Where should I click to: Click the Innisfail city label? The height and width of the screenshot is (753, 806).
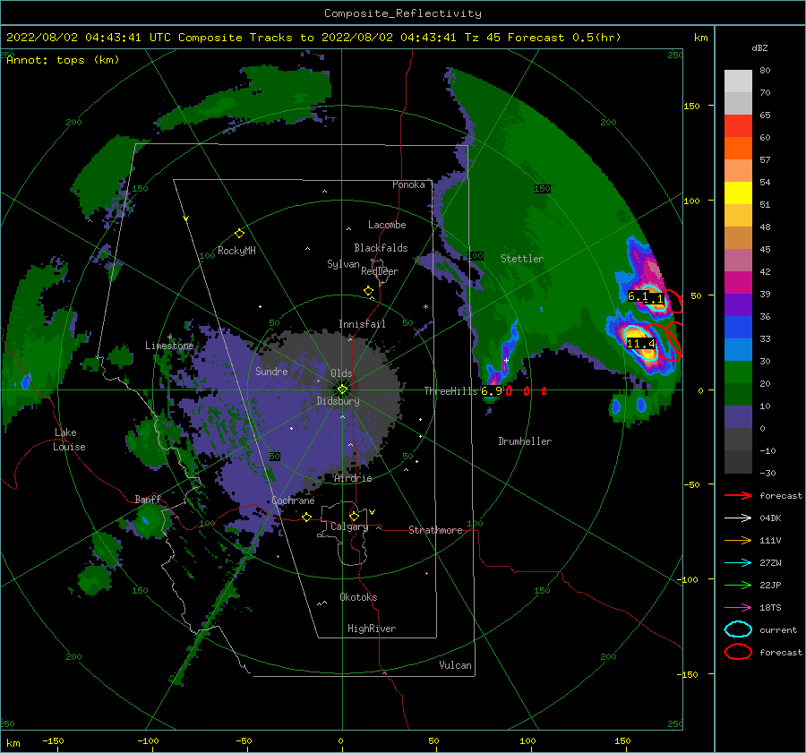tap(362, 324)
